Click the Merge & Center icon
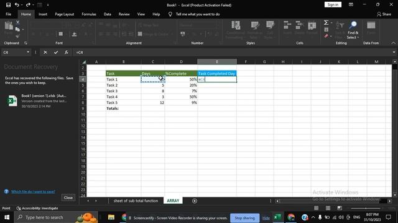This screenshot has height=223, width=398. point(140,34)
